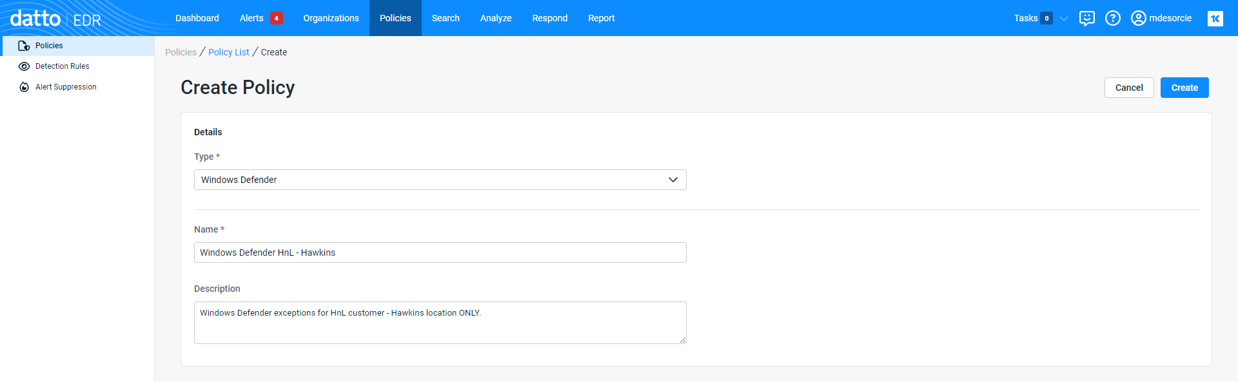Open the feedback chat icon

1087,18
